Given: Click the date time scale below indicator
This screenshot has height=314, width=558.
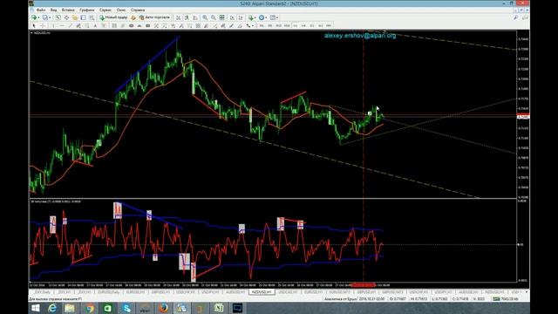Looking at the screenshot, I should pyautogui.click(x=273, y=285).
